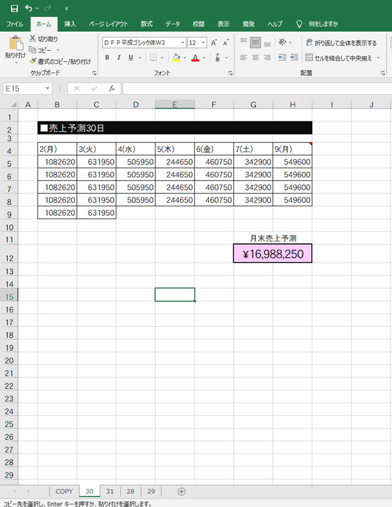This screenshot has width=392, height=507.
Task: Open the font size dropdown
Action: [x=203, y=42]
